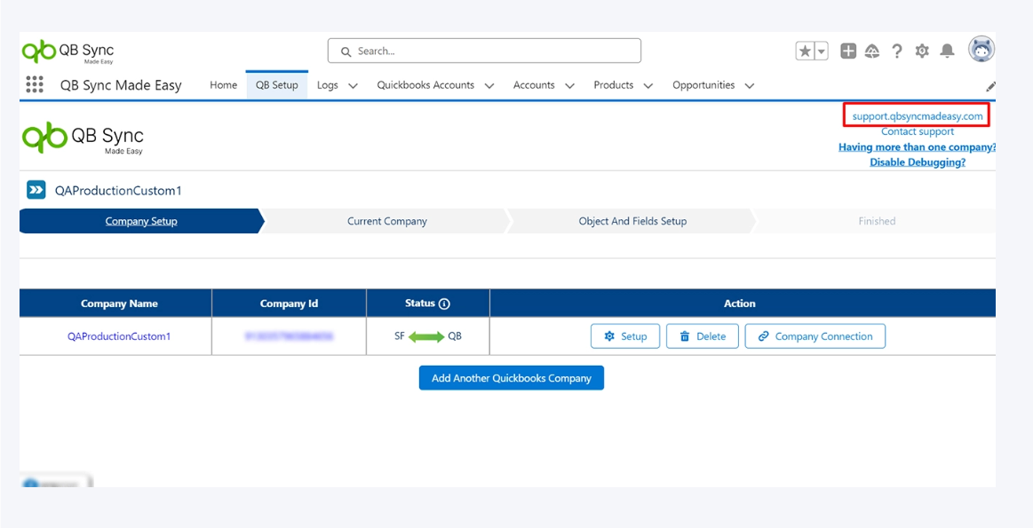Click Having more than one company link
Image resolution: width=1033 pixels, height=528 pixels.
pos(917,146)
